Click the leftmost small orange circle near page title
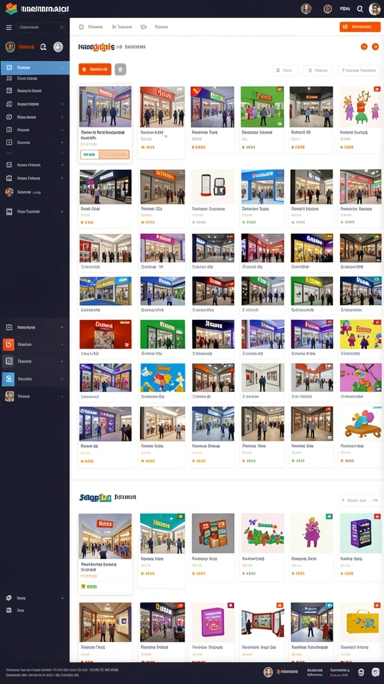The width and height of the screenshot is (384, 684). (364, 47)
